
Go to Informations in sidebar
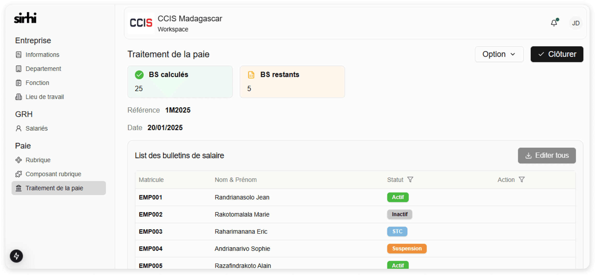(42, 55)
